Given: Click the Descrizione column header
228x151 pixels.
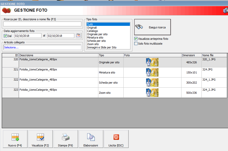Looking at the screenshot, I should (x=58, y=55).
